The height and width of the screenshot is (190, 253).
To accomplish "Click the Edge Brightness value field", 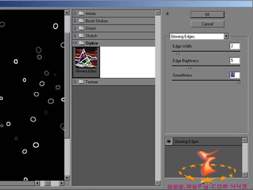I will (x=235, y=60).
